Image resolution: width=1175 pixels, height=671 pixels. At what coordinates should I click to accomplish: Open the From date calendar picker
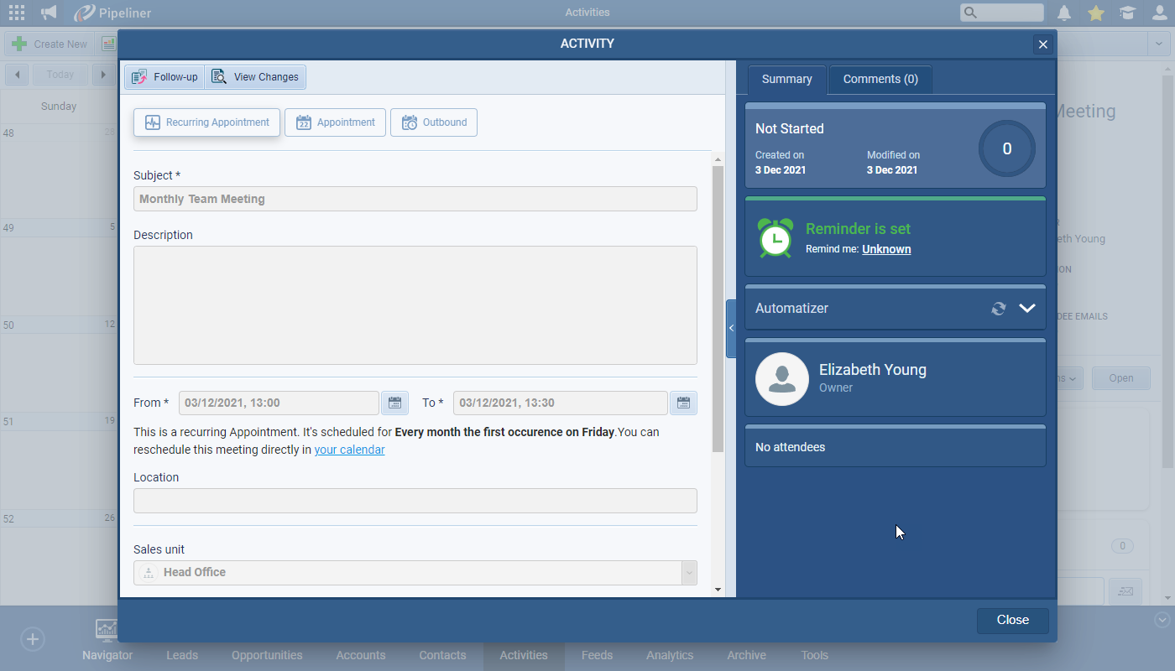click(x=394, y=403)
